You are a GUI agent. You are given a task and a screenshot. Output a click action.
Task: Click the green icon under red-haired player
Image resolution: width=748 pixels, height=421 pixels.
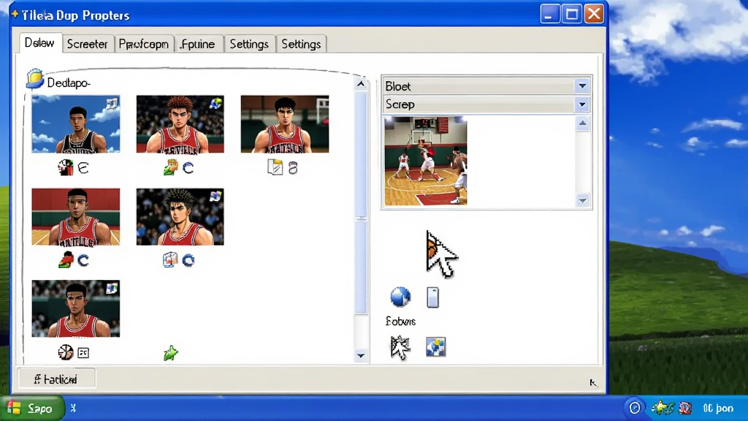coord(170,167)
